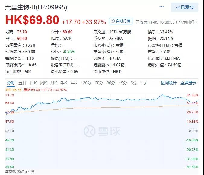Open 区间统计 range statistics
Image resolution: width=204 pixels, height=175 pixels.
click(169, 83)
